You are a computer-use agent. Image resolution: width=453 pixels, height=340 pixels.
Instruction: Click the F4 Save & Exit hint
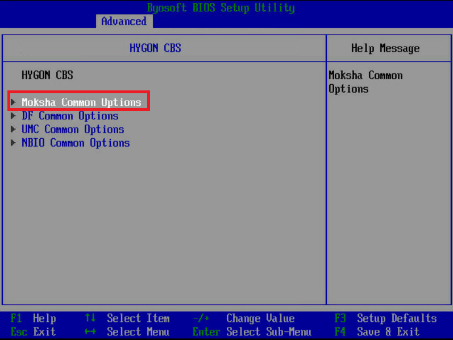[377, 331]
